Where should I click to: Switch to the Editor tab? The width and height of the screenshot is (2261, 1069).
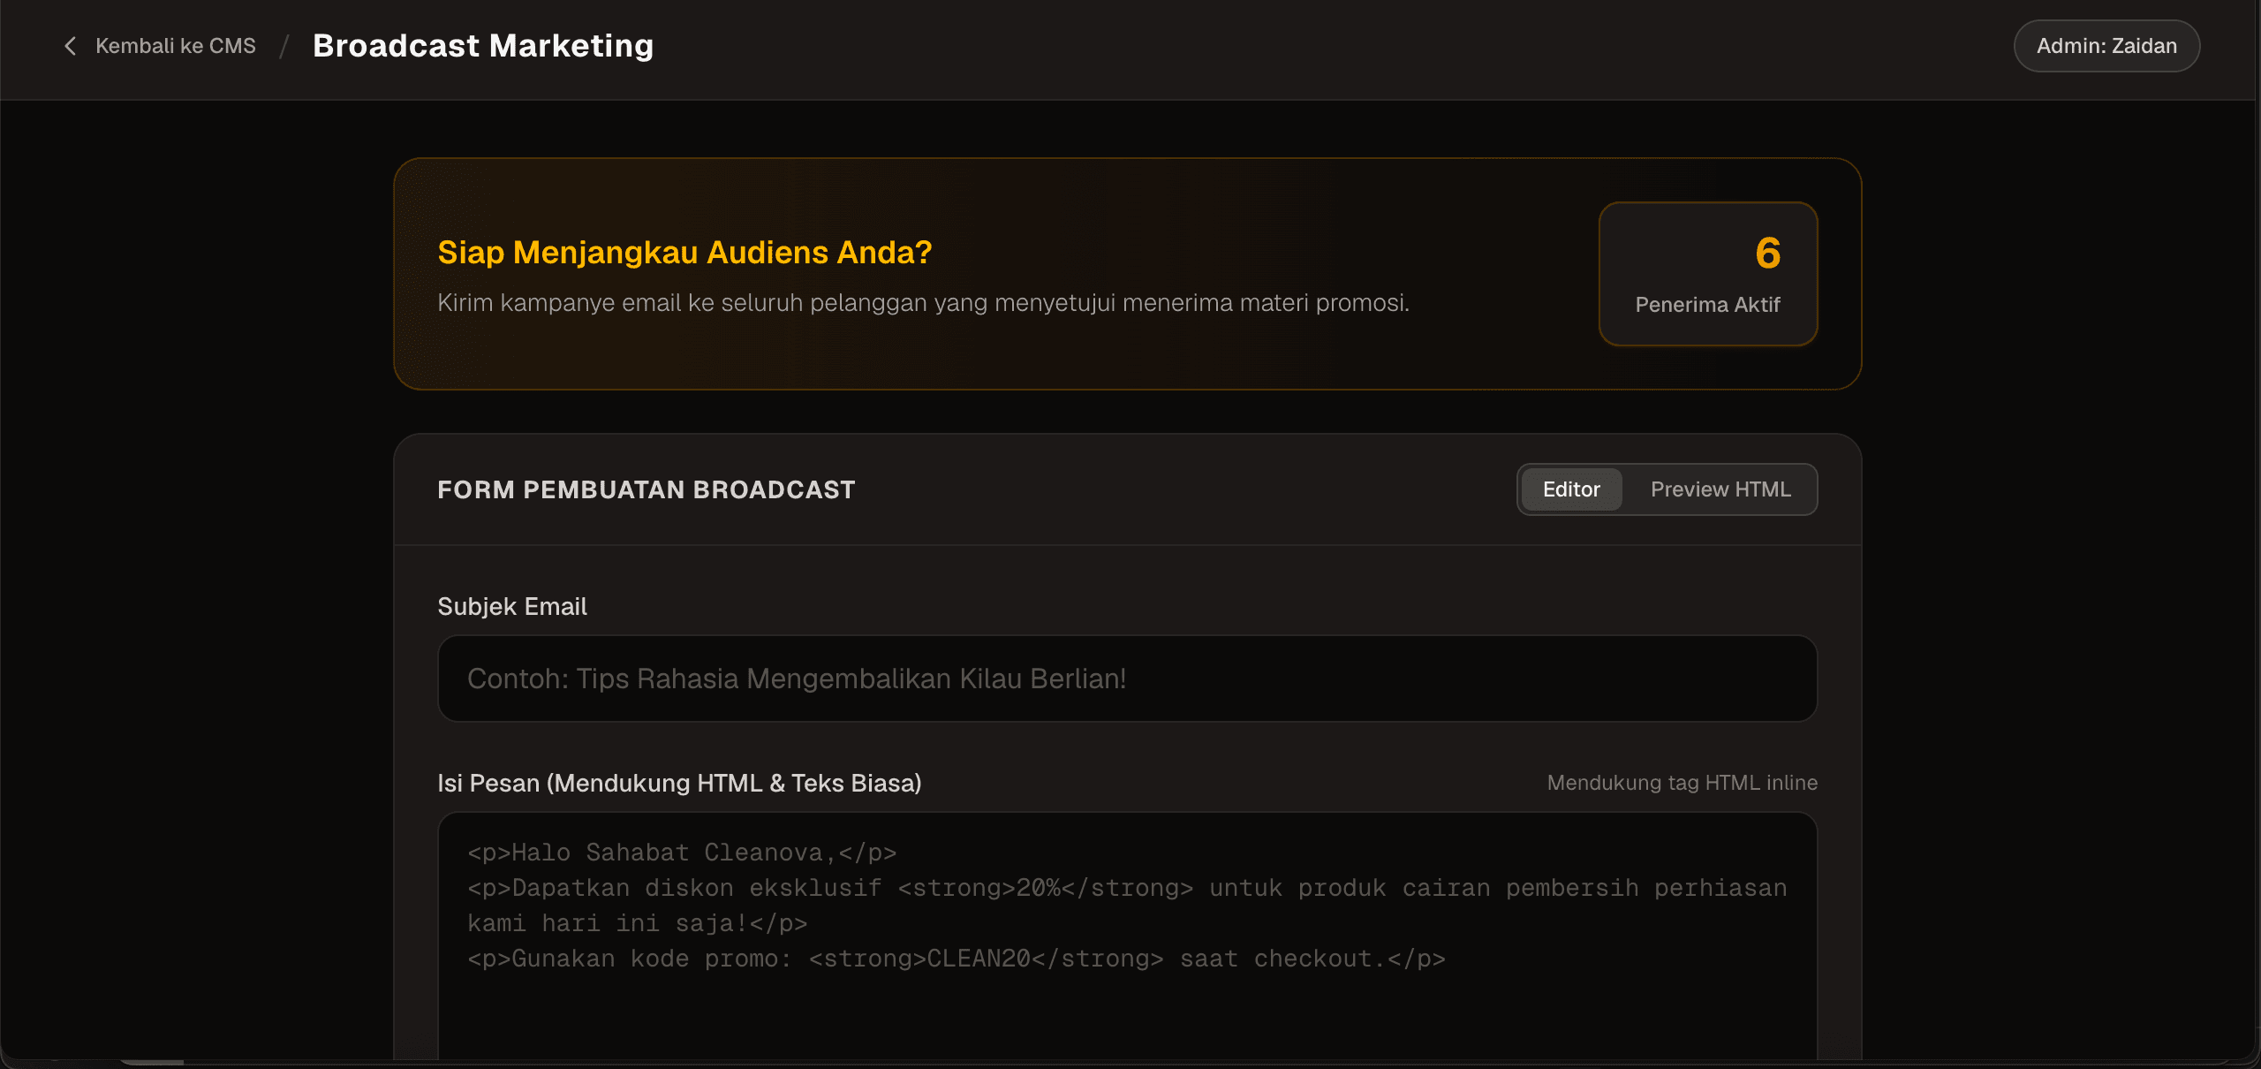[1571, 489]
